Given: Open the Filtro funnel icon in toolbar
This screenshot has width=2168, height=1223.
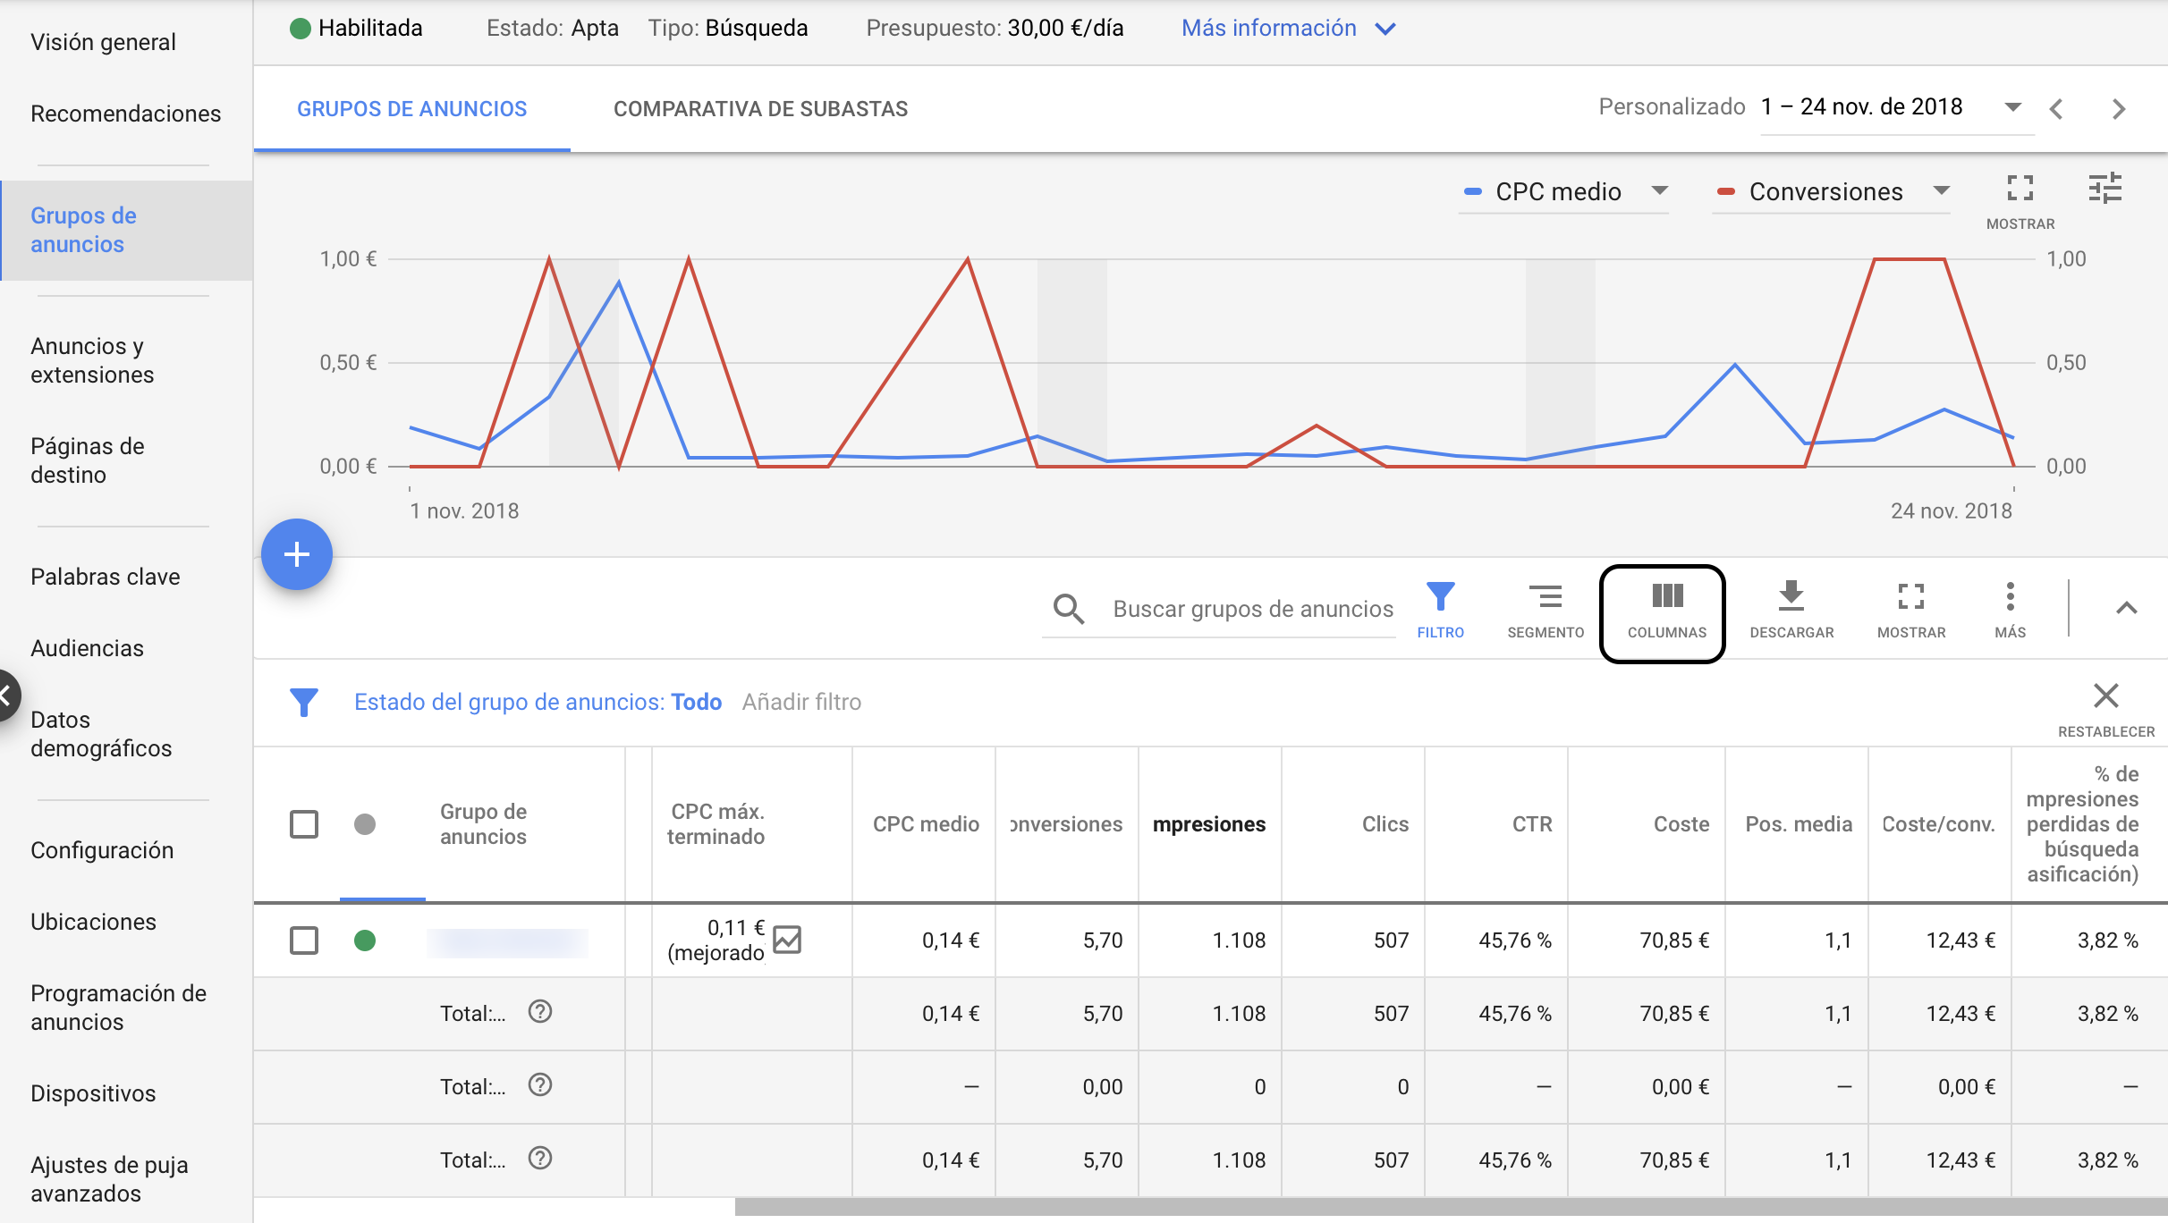Looking at the screenshot, I should pyautogui.click(x=1440, y=611).
